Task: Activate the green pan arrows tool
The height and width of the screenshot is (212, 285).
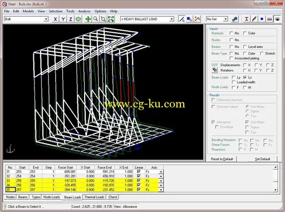Action: click(88, 19)
